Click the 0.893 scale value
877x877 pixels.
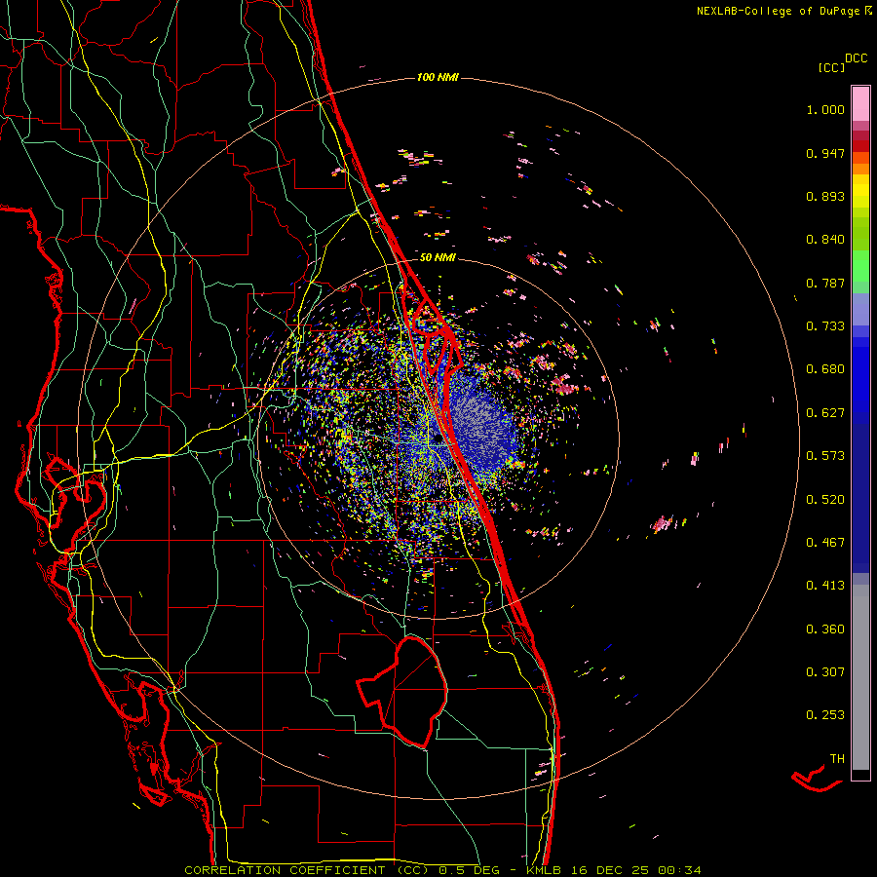(x=825, y=196)
